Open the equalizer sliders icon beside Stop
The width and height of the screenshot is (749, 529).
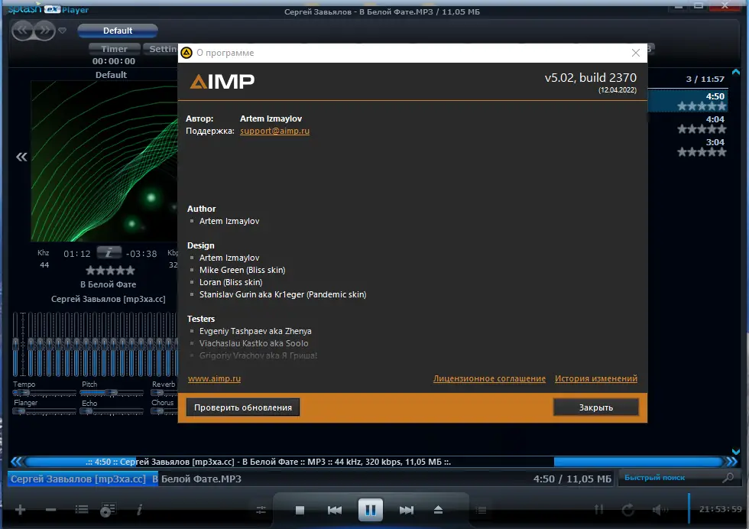(261, 511)
